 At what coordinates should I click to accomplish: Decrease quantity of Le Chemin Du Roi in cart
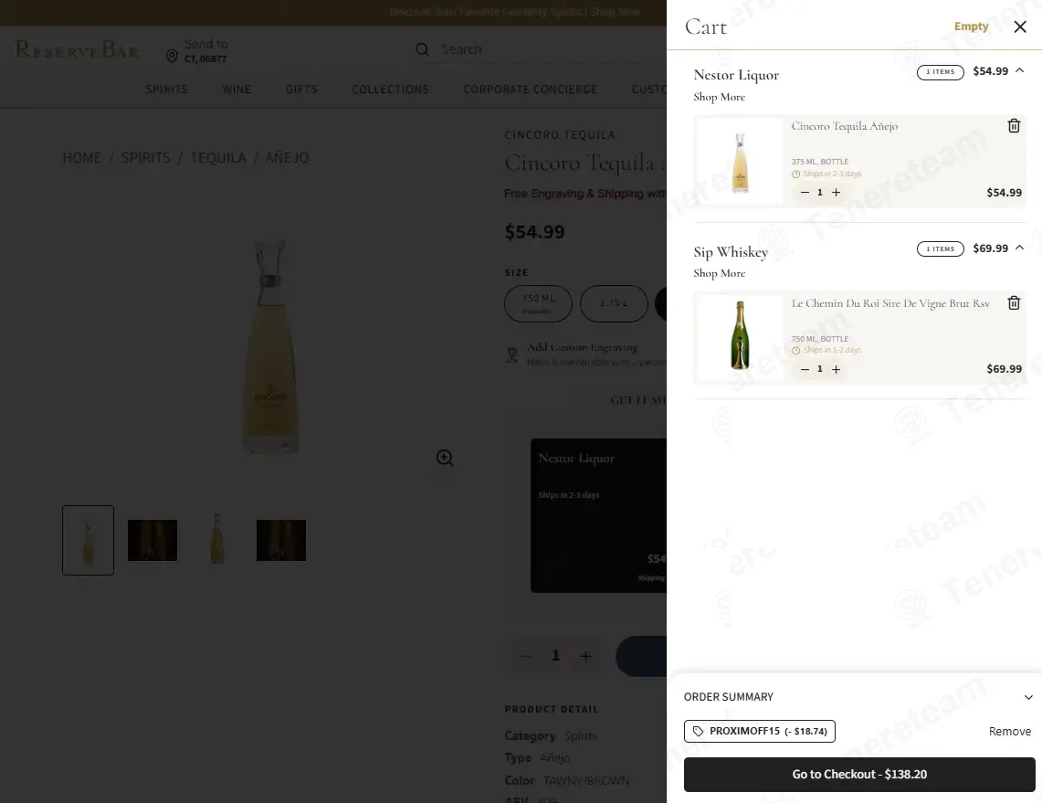pyautogui.click(x=805, y=369)
